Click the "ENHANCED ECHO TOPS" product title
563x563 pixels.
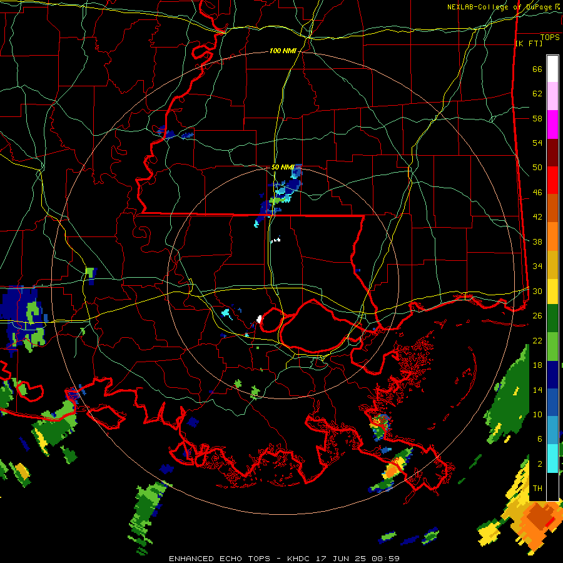point(220,559)
